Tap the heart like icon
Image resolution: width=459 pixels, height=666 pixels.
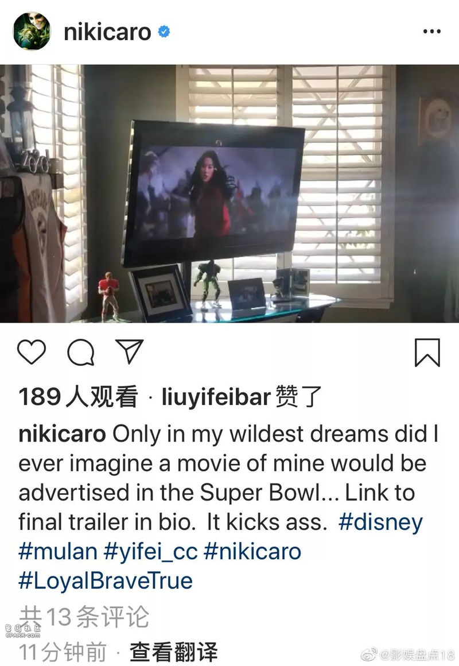point(32,352)
